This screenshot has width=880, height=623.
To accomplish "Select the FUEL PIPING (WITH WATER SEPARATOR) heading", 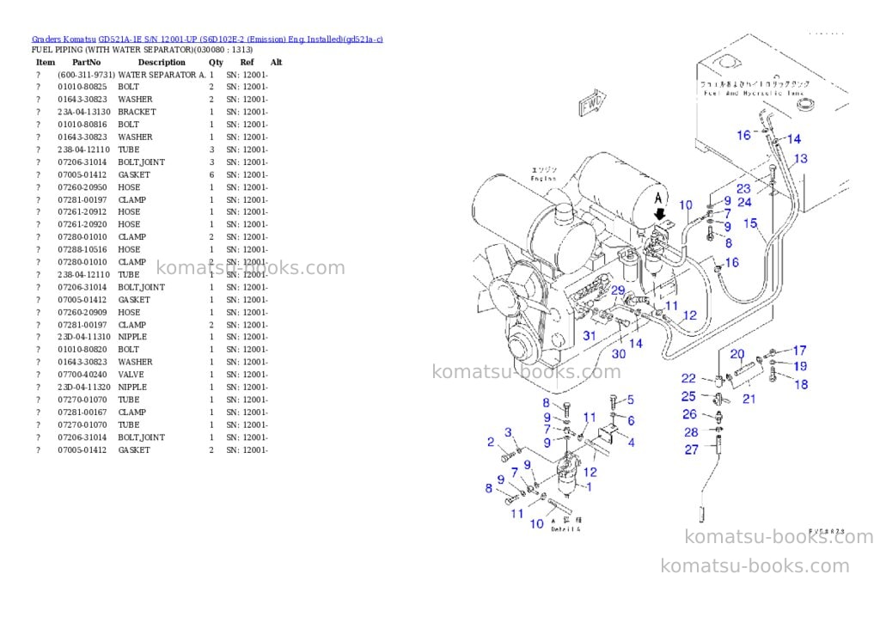I will 142,49.
